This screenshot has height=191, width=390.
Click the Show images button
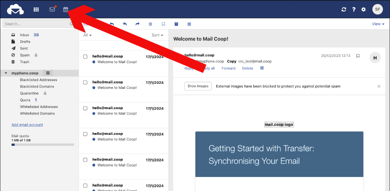tap(198, 86)
